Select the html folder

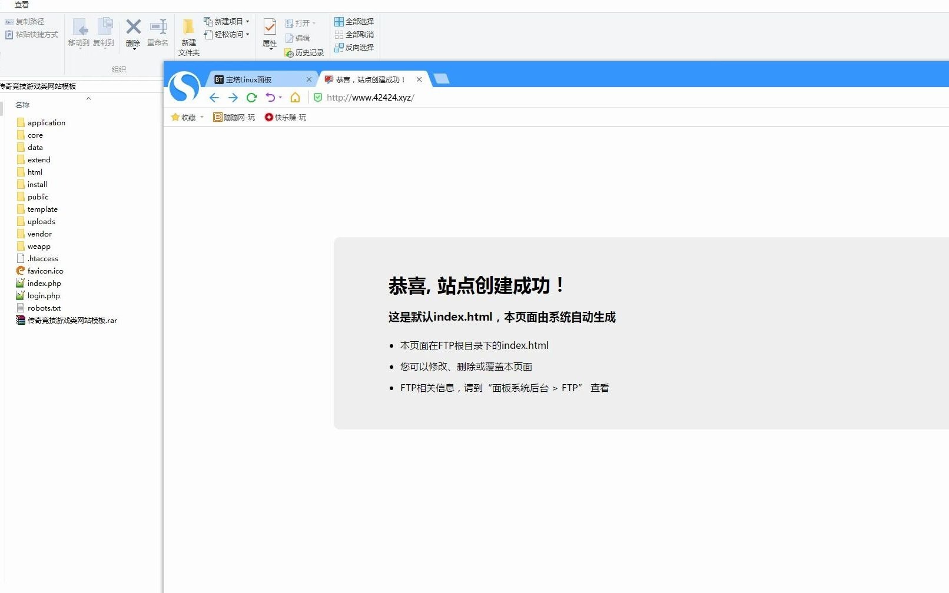[x=29, y=172]
